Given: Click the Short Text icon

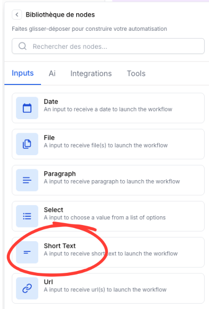Looking at the screenshot, I should point(27,252).
